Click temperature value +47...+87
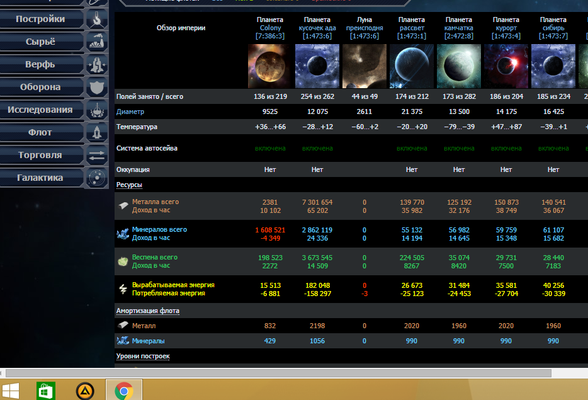 [506, 127]
